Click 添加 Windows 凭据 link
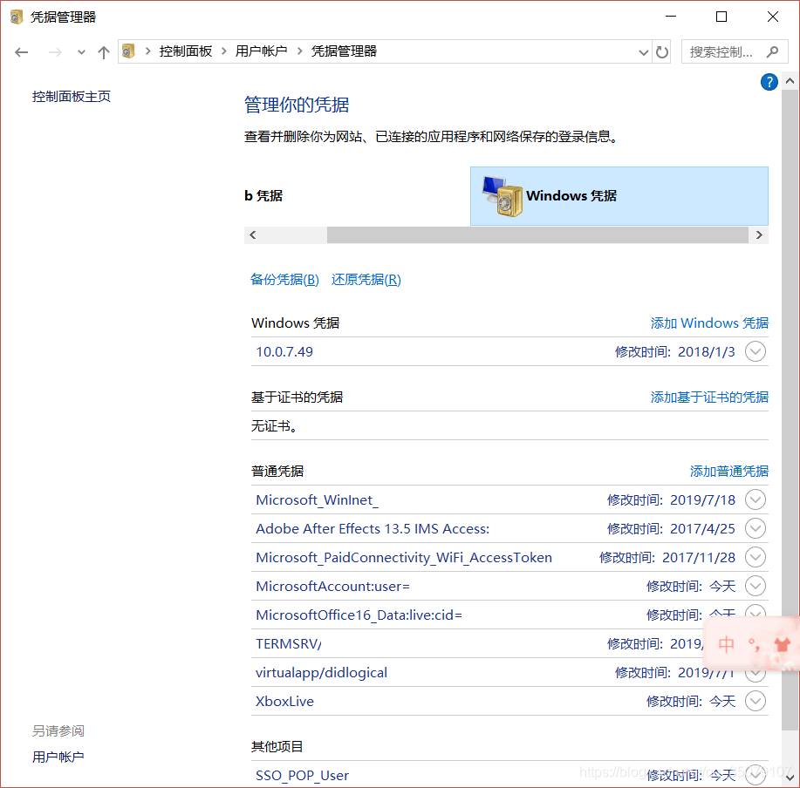800x788 pixels. coord(709,323)
